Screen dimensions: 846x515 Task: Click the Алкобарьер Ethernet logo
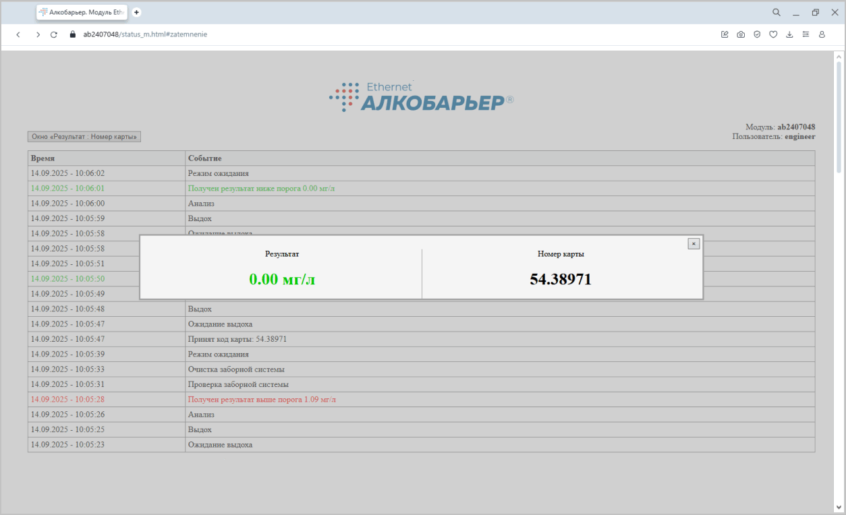tap(422, 97)
